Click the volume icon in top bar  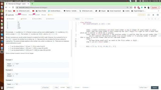(150, 1)
